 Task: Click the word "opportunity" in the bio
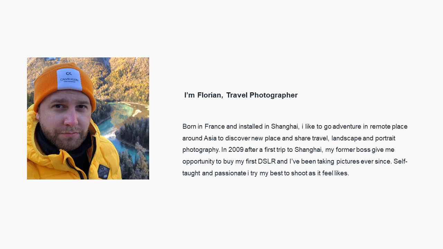click(x=198, y=162)
